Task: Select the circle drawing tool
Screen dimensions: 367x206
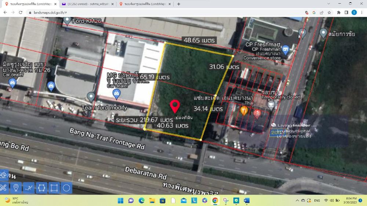Action: pos(66,188)
